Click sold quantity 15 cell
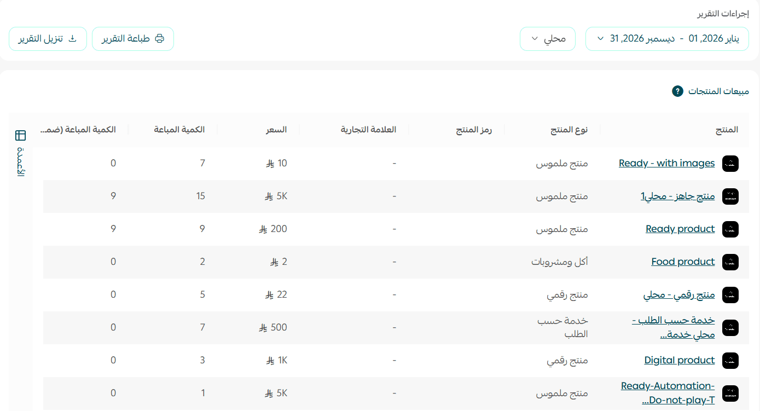Image resolution: width=760 pixels, height=411 pixels. click(x=200, y=196)
